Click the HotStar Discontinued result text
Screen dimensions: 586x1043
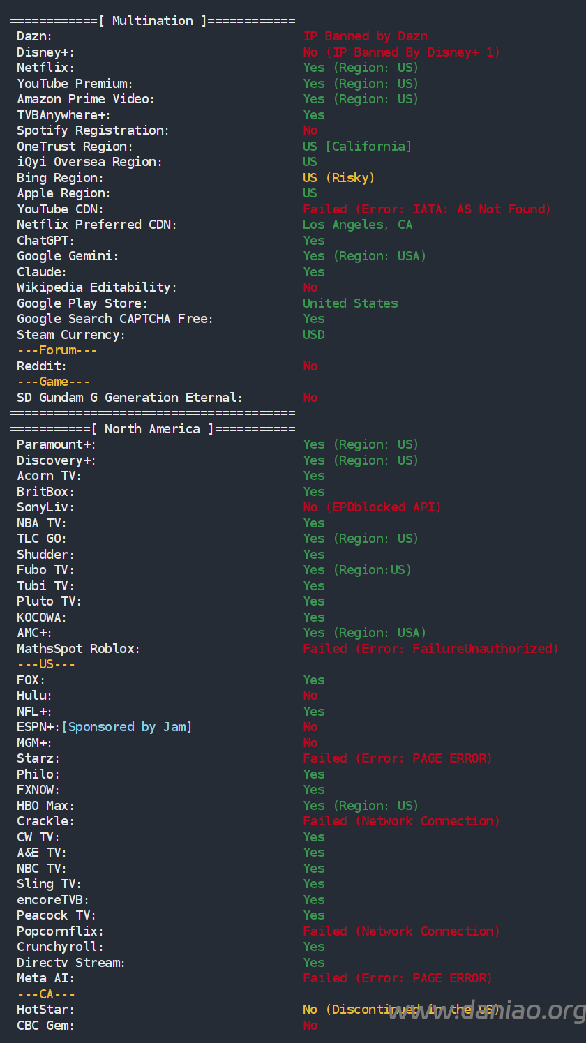pyautogui.click(x=401, y=1010)
